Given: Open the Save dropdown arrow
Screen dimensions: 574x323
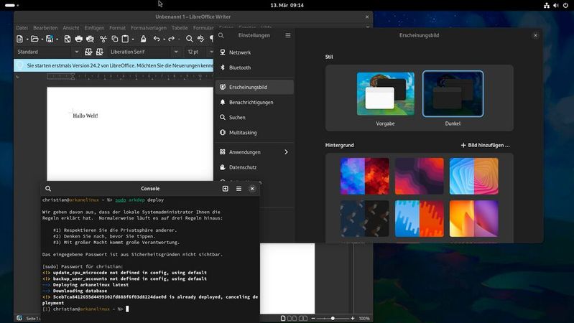Looking at the screenshot, I should pyautogui.click(x=57, y=39).
